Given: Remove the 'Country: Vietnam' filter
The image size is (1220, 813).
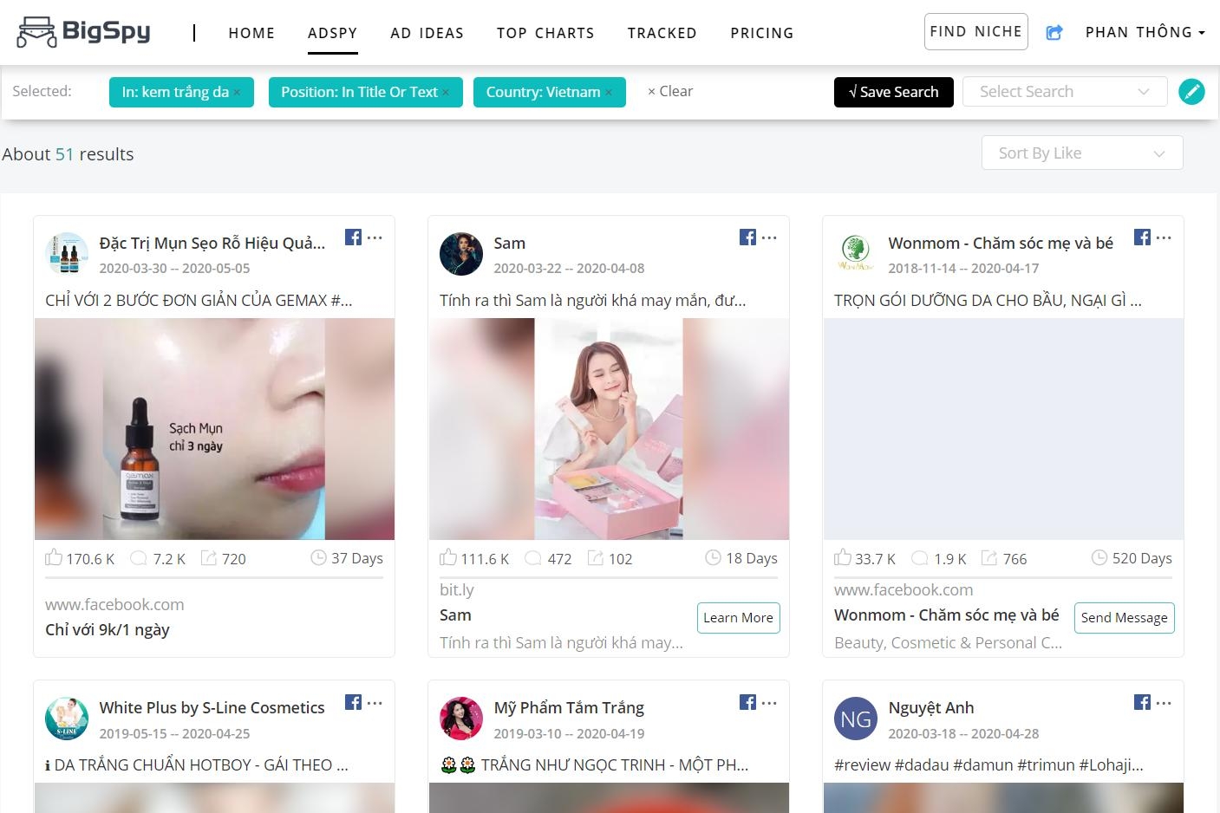Looking at the screenshot, I should [609, 93].
